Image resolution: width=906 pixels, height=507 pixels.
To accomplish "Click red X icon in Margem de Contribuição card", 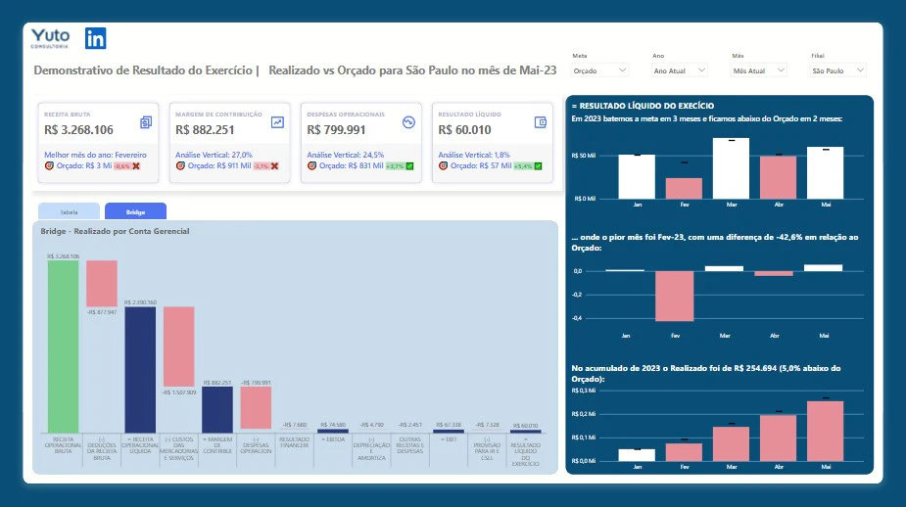I will [x=275, y=166].
